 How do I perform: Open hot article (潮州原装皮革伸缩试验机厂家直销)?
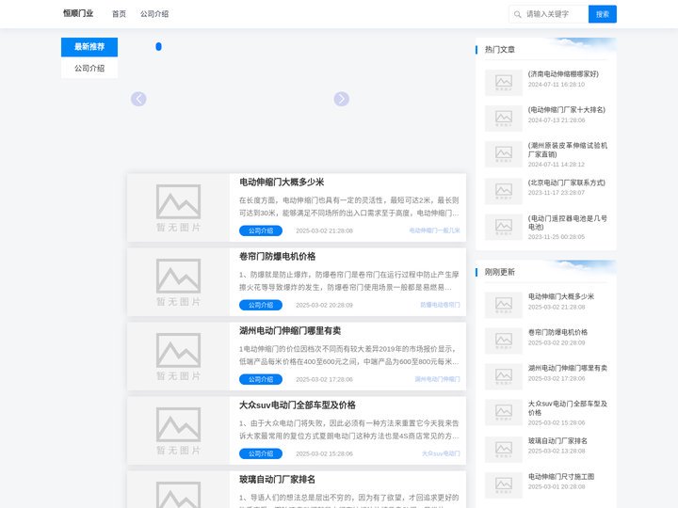click(x=567, y=150)
